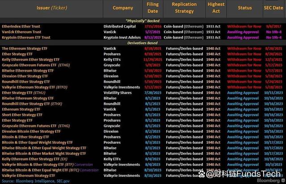Select the "Physically" Backed section label
The height and width of the screenshot is (184, 286).
(143, 21)
